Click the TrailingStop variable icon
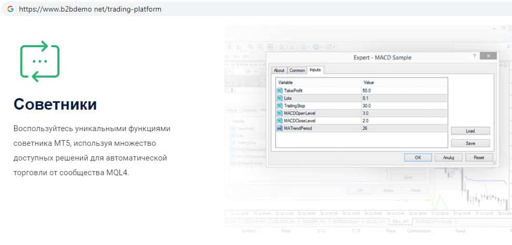This screenshot has height=245, width=512. (x=279, y=105)
